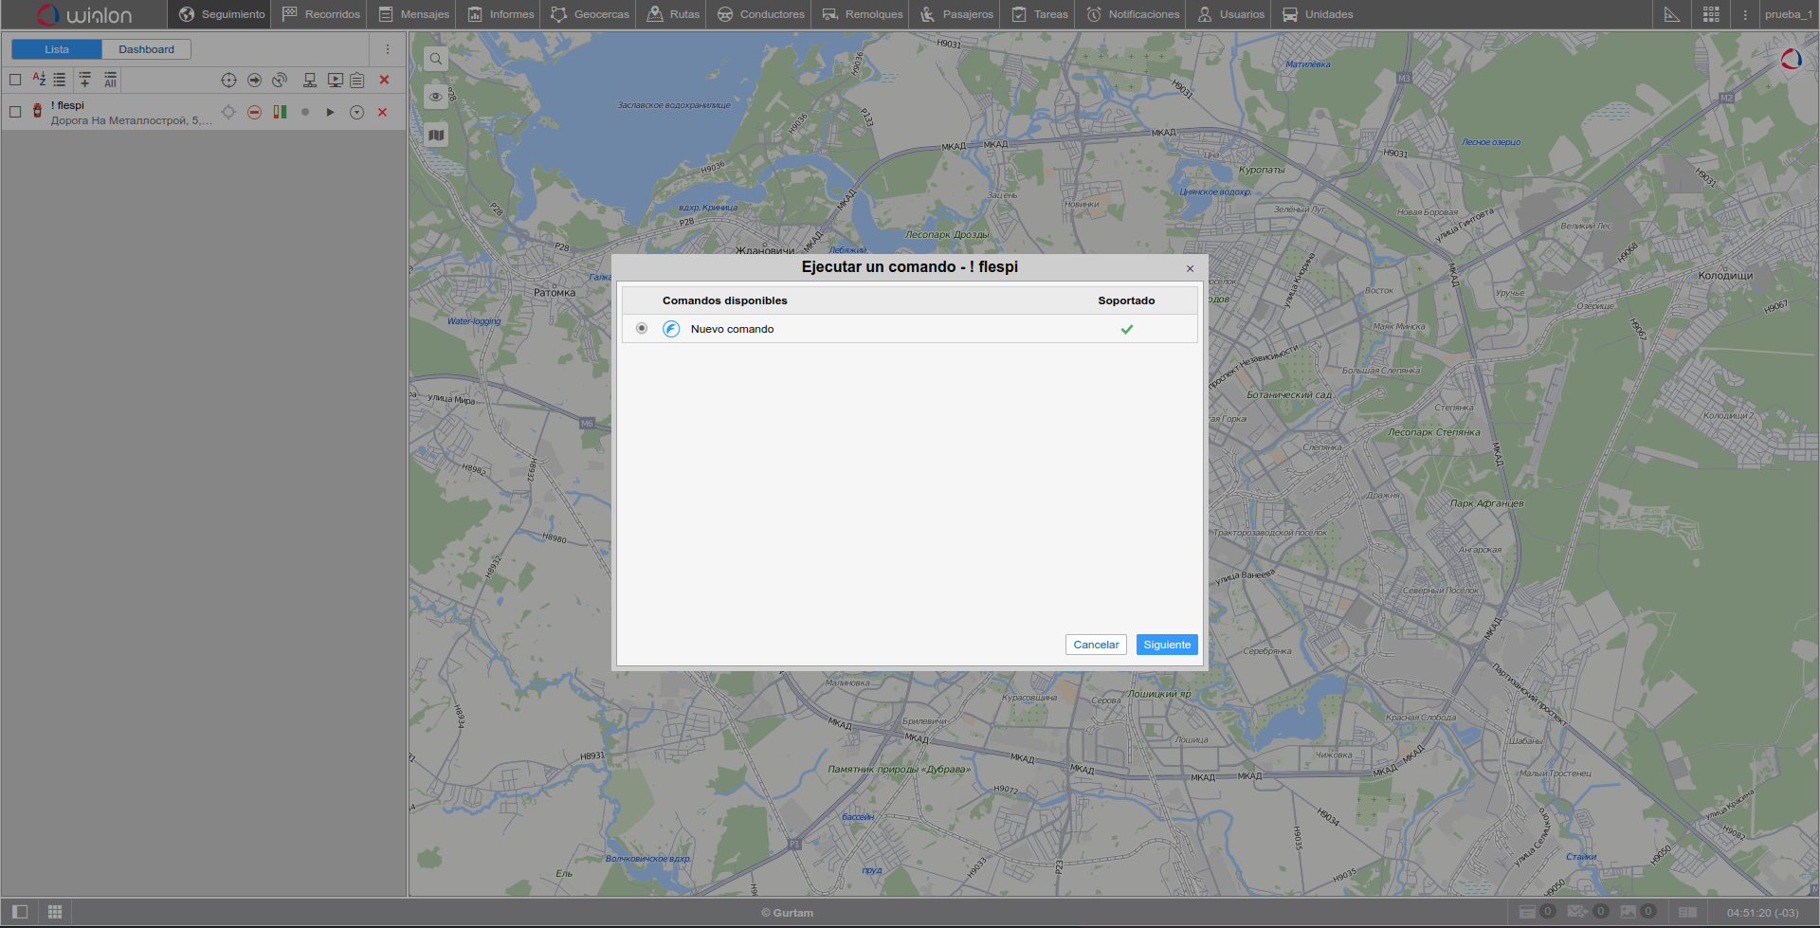Viewport: 1820px width, 928px height.
Task: Open the map layers selector icon
Action: click(x=435, y=135)
